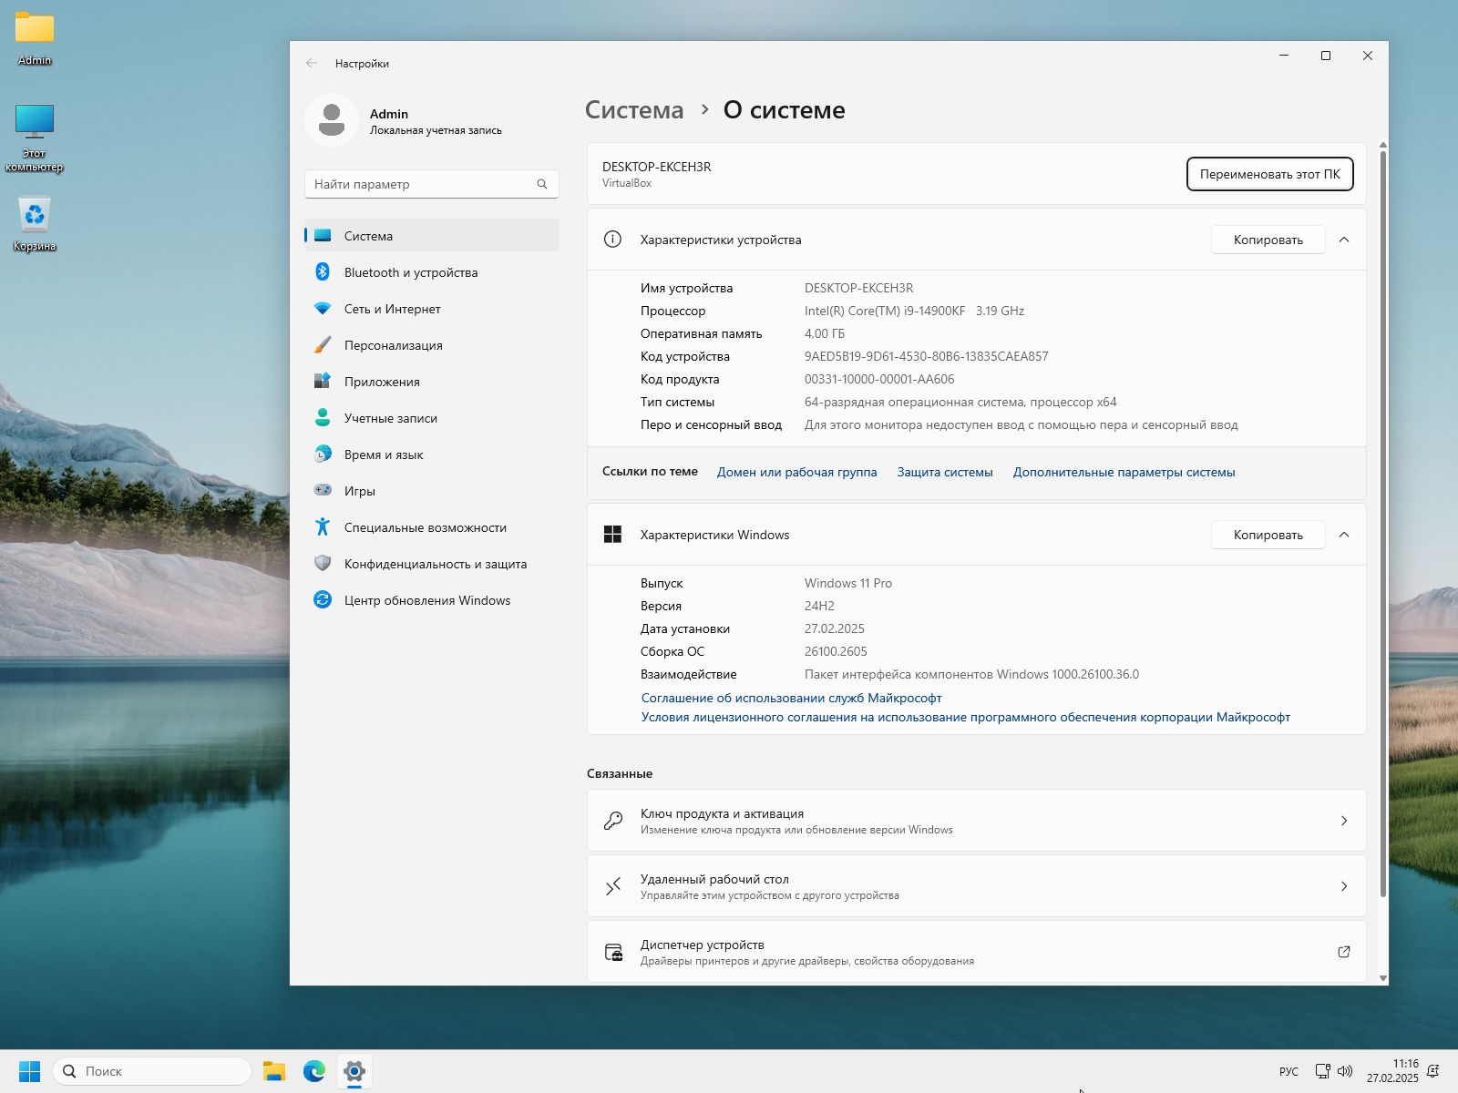Click the Система sidebar monitor icon

coord(323,236)
